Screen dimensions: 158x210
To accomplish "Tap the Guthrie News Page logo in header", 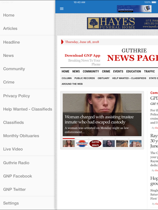I will [134, 9].
